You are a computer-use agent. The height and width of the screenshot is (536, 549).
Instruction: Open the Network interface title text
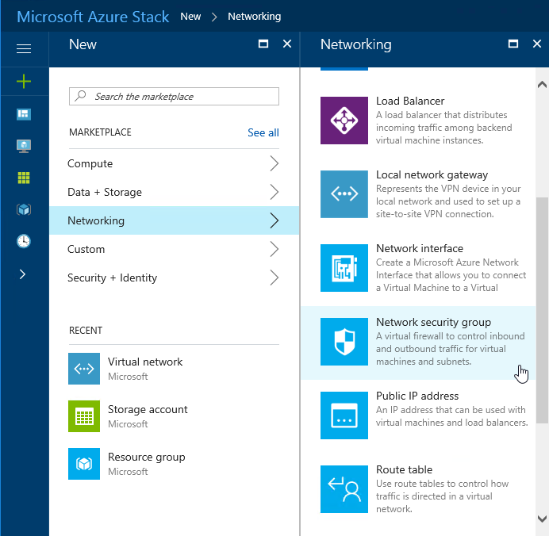pyautogui.click(x=420, y=248)
